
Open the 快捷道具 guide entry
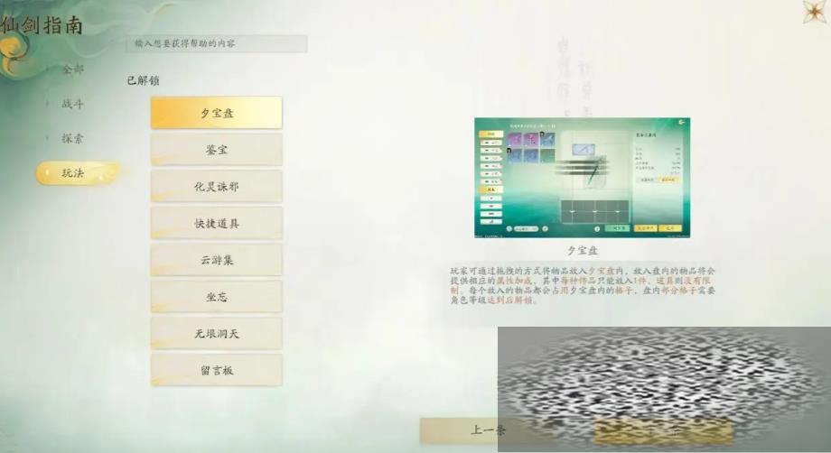coord(216,223)
